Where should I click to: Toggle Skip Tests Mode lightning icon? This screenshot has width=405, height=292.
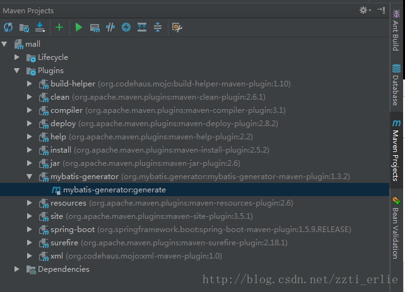(126, 27)
